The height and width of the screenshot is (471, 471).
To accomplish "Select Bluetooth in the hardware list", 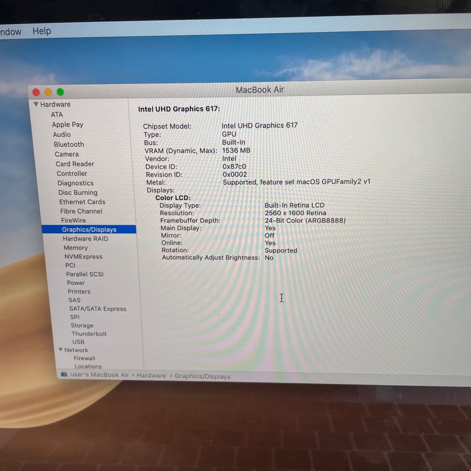I will (x=69, y=144).
